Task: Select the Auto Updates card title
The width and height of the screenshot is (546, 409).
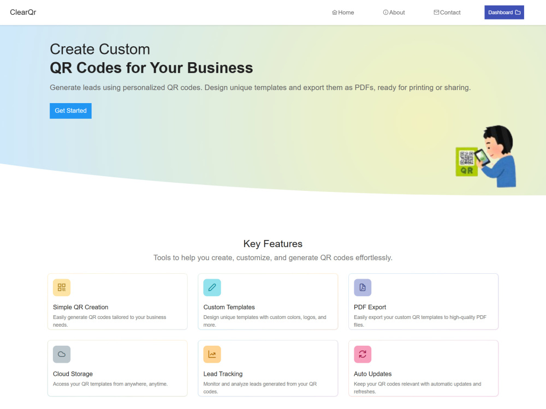Action: (x=372, y=374)
